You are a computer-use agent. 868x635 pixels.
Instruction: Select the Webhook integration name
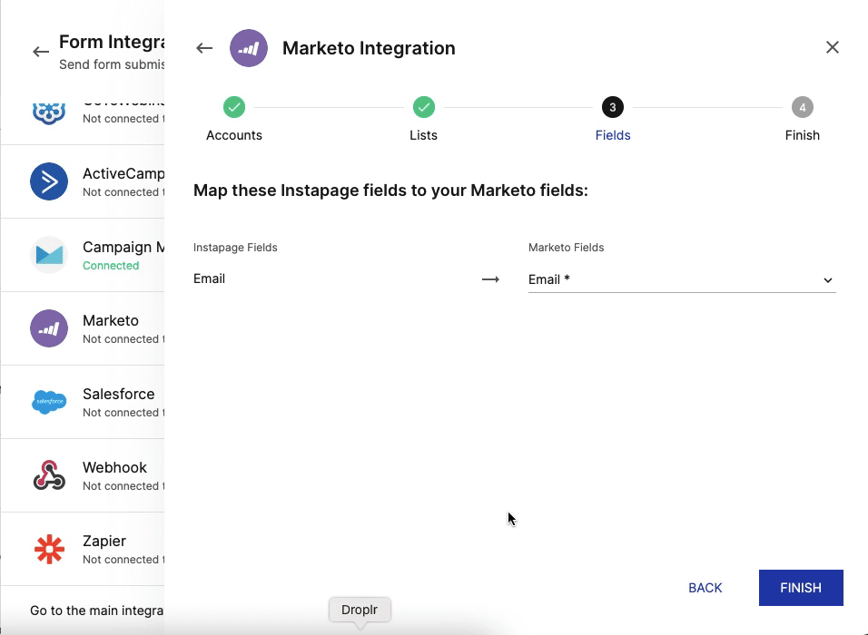click(x=114, y=468)
